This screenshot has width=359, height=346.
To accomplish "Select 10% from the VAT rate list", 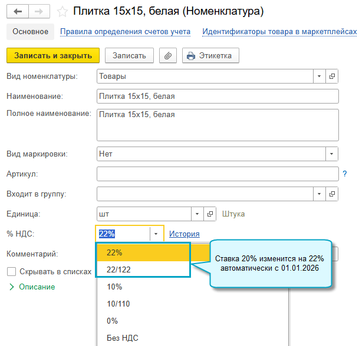I will [x=114, y=287].
